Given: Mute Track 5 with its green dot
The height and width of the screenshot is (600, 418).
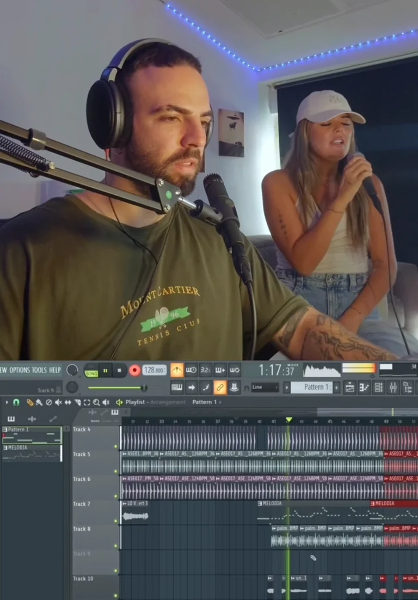Looking at the screenshot, I should pos(115,471).
